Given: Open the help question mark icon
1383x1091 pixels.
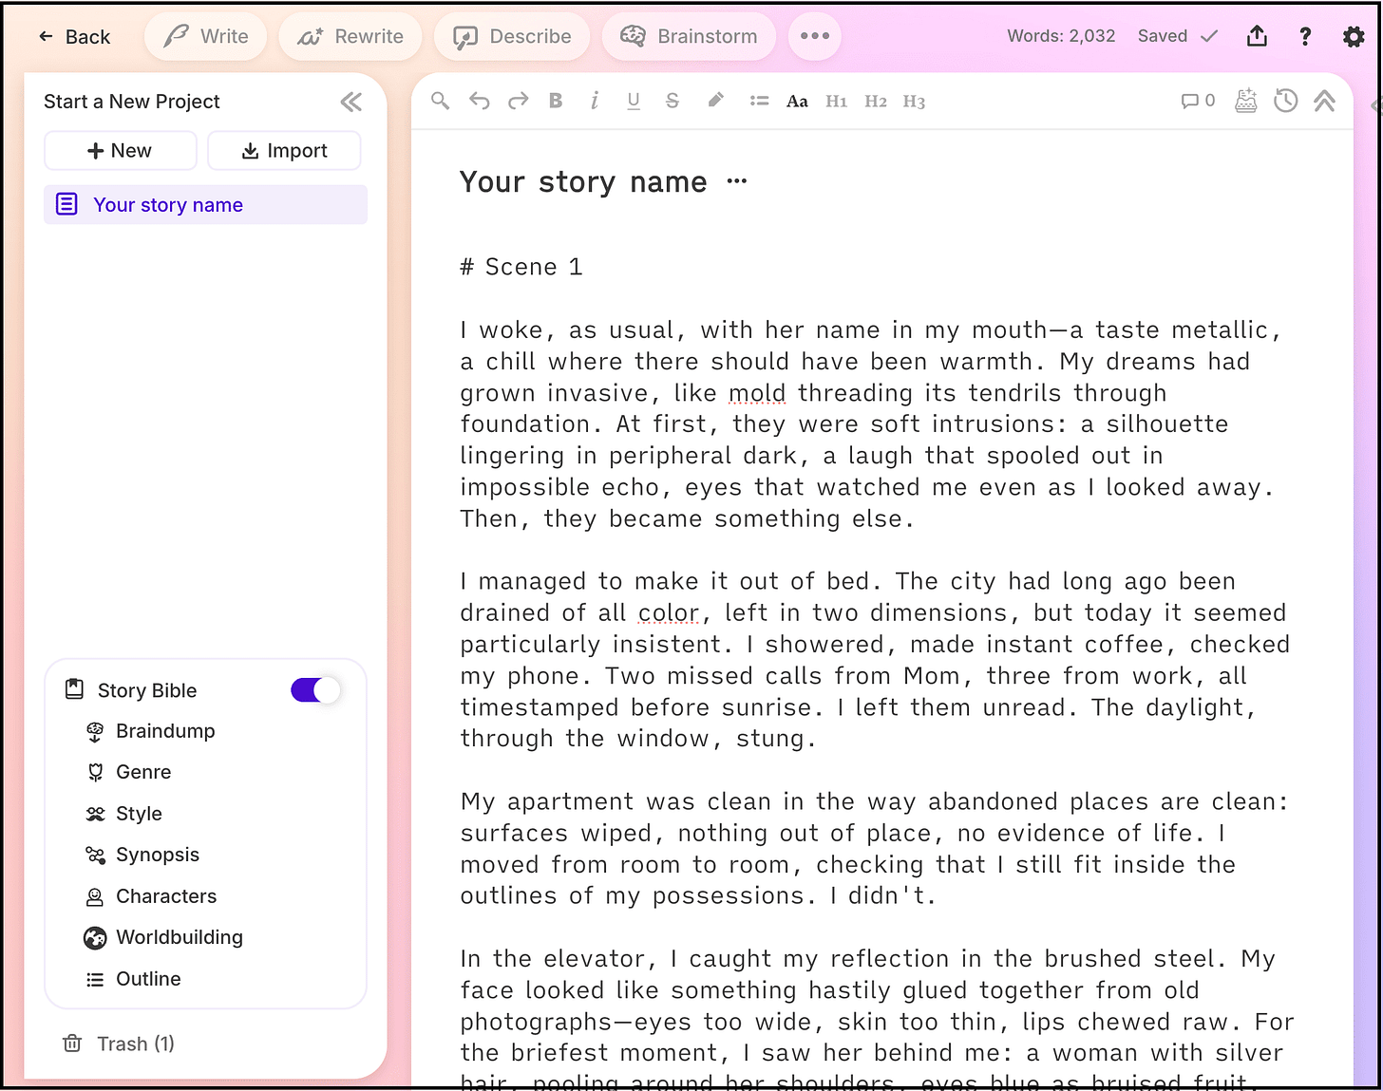Looking at the screenshot, I should (1305, 36).
